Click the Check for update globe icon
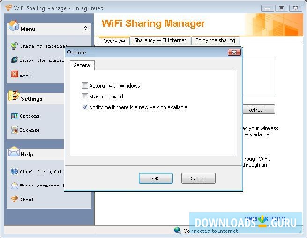307x238 pixels. [x=15, y=171]
